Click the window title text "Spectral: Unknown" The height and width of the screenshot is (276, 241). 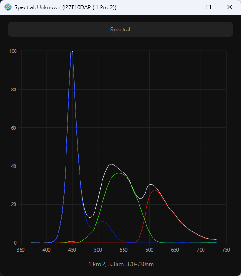tap(37, 7)
